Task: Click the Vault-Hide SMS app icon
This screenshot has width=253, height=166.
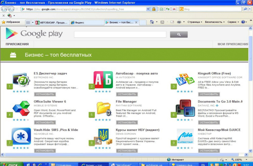Action: click(x=21, y=136)
